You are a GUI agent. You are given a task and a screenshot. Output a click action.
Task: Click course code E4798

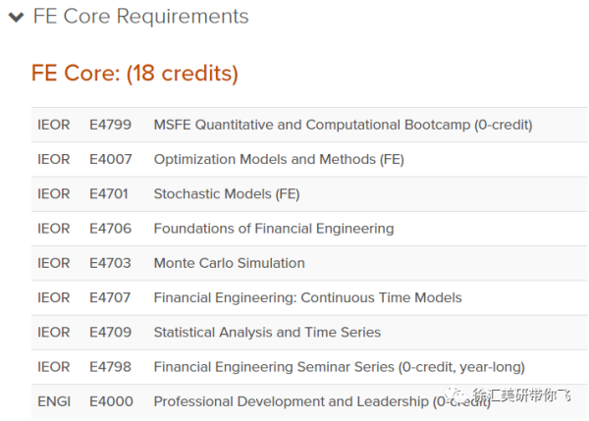[x=110, y=367]
